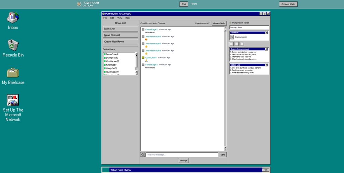
Task: Open the emoji picker beside message box
Action: (x=142, y=155)
